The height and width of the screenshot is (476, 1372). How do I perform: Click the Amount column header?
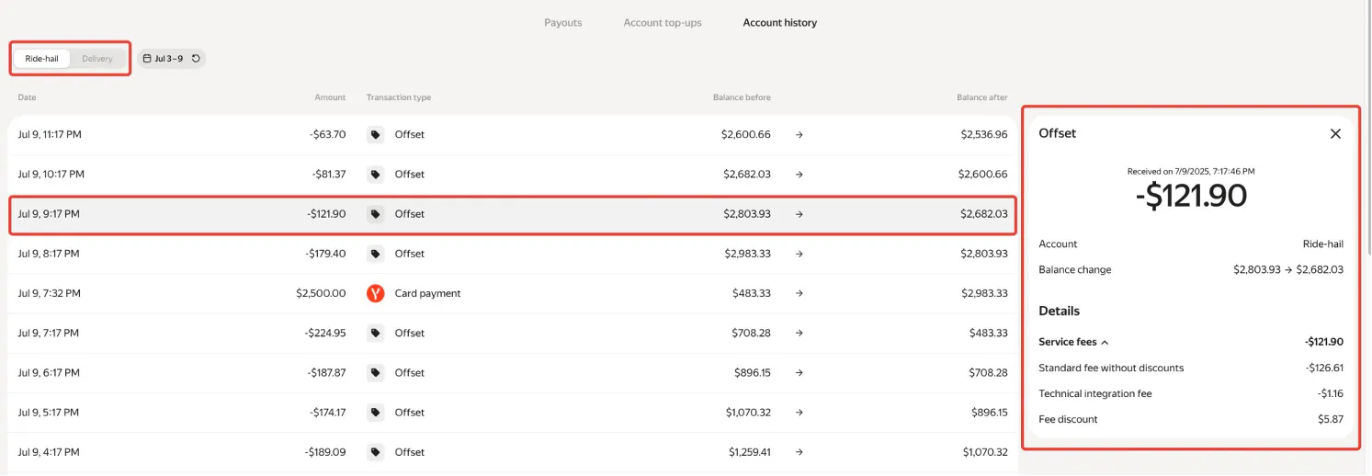[330, 97]
